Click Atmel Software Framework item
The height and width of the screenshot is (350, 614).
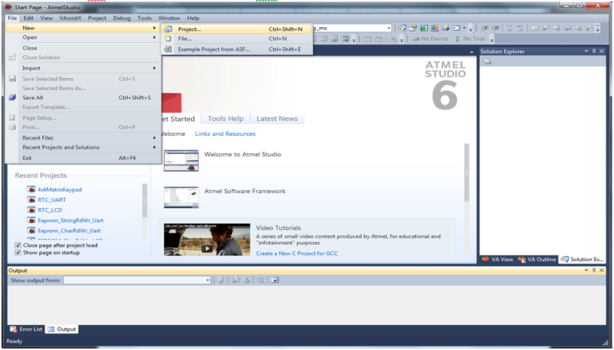point(245,192)
